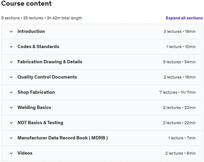Click Welding Basics section title
The width and height of the screenshot is (204, 162).
tap(34, 107)
